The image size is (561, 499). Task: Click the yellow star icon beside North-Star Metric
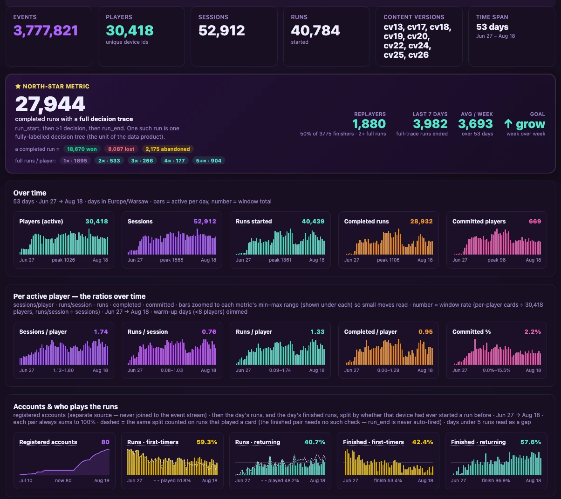click(x=18, y=87)
